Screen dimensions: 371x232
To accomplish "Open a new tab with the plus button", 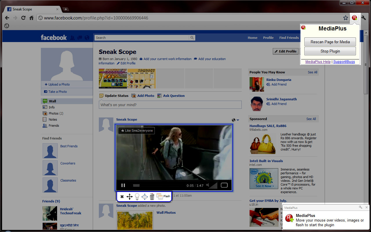I will (x=66, y=9).
